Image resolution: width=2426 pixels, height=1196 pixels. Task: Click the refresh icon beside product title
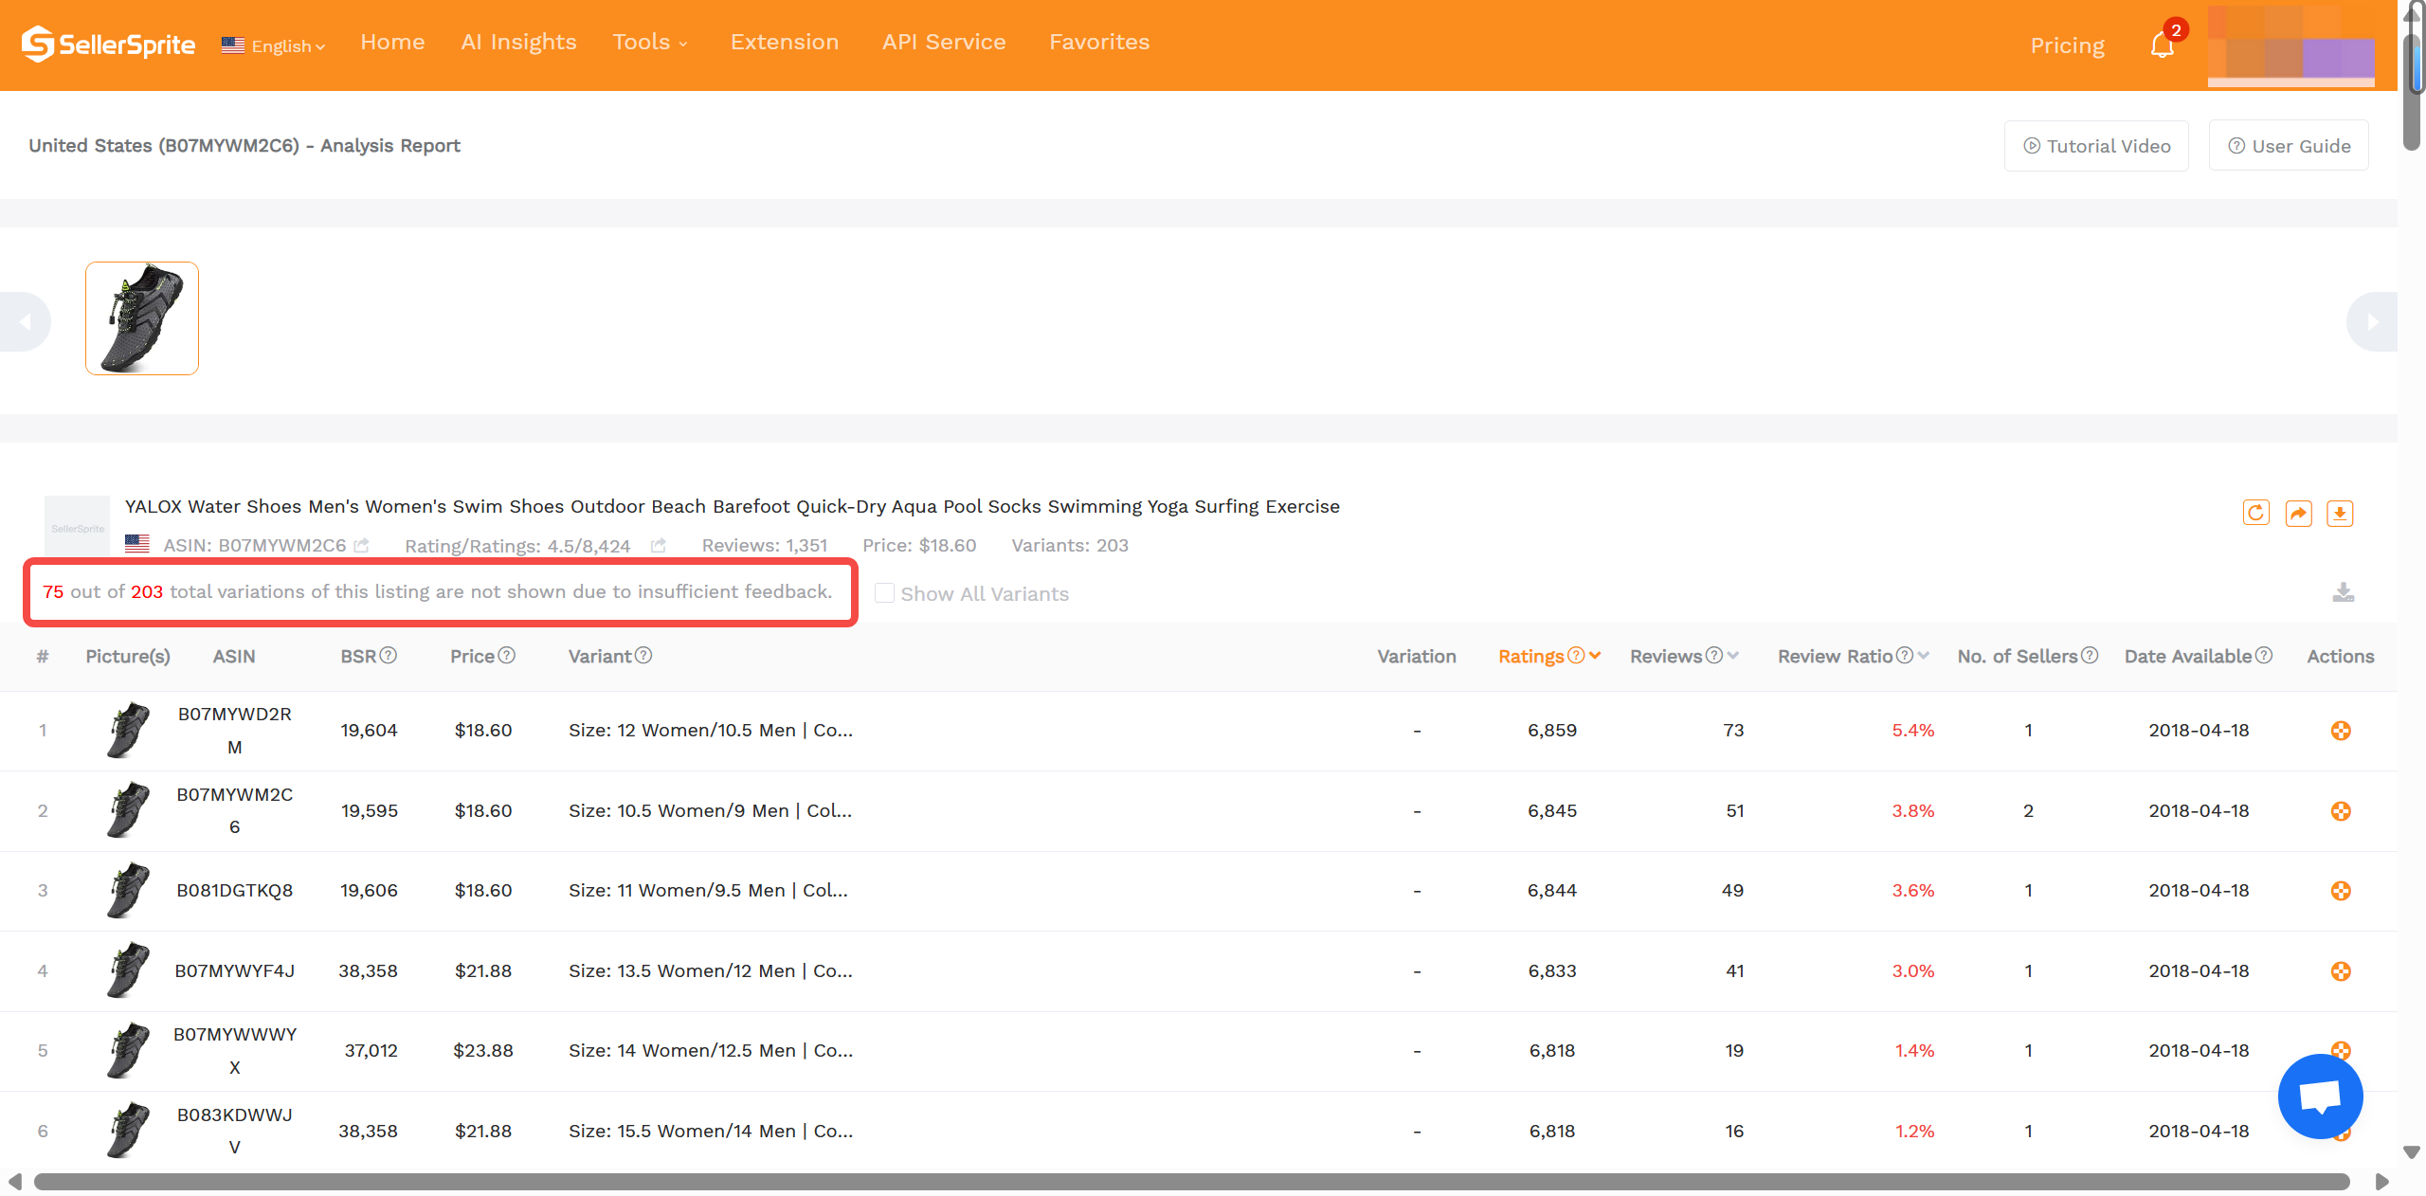coord(2255,513)
